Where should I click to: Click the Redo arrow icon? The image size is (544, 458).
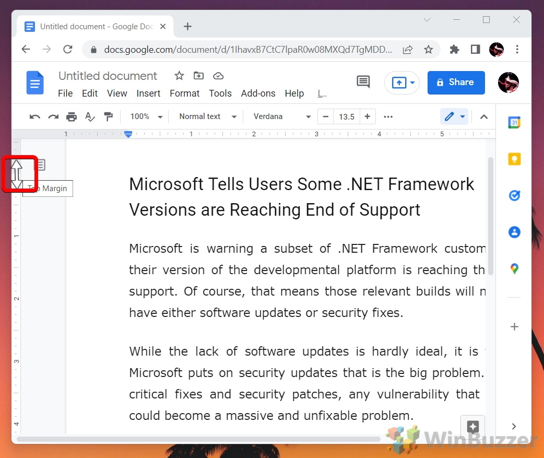pos(53,116)
